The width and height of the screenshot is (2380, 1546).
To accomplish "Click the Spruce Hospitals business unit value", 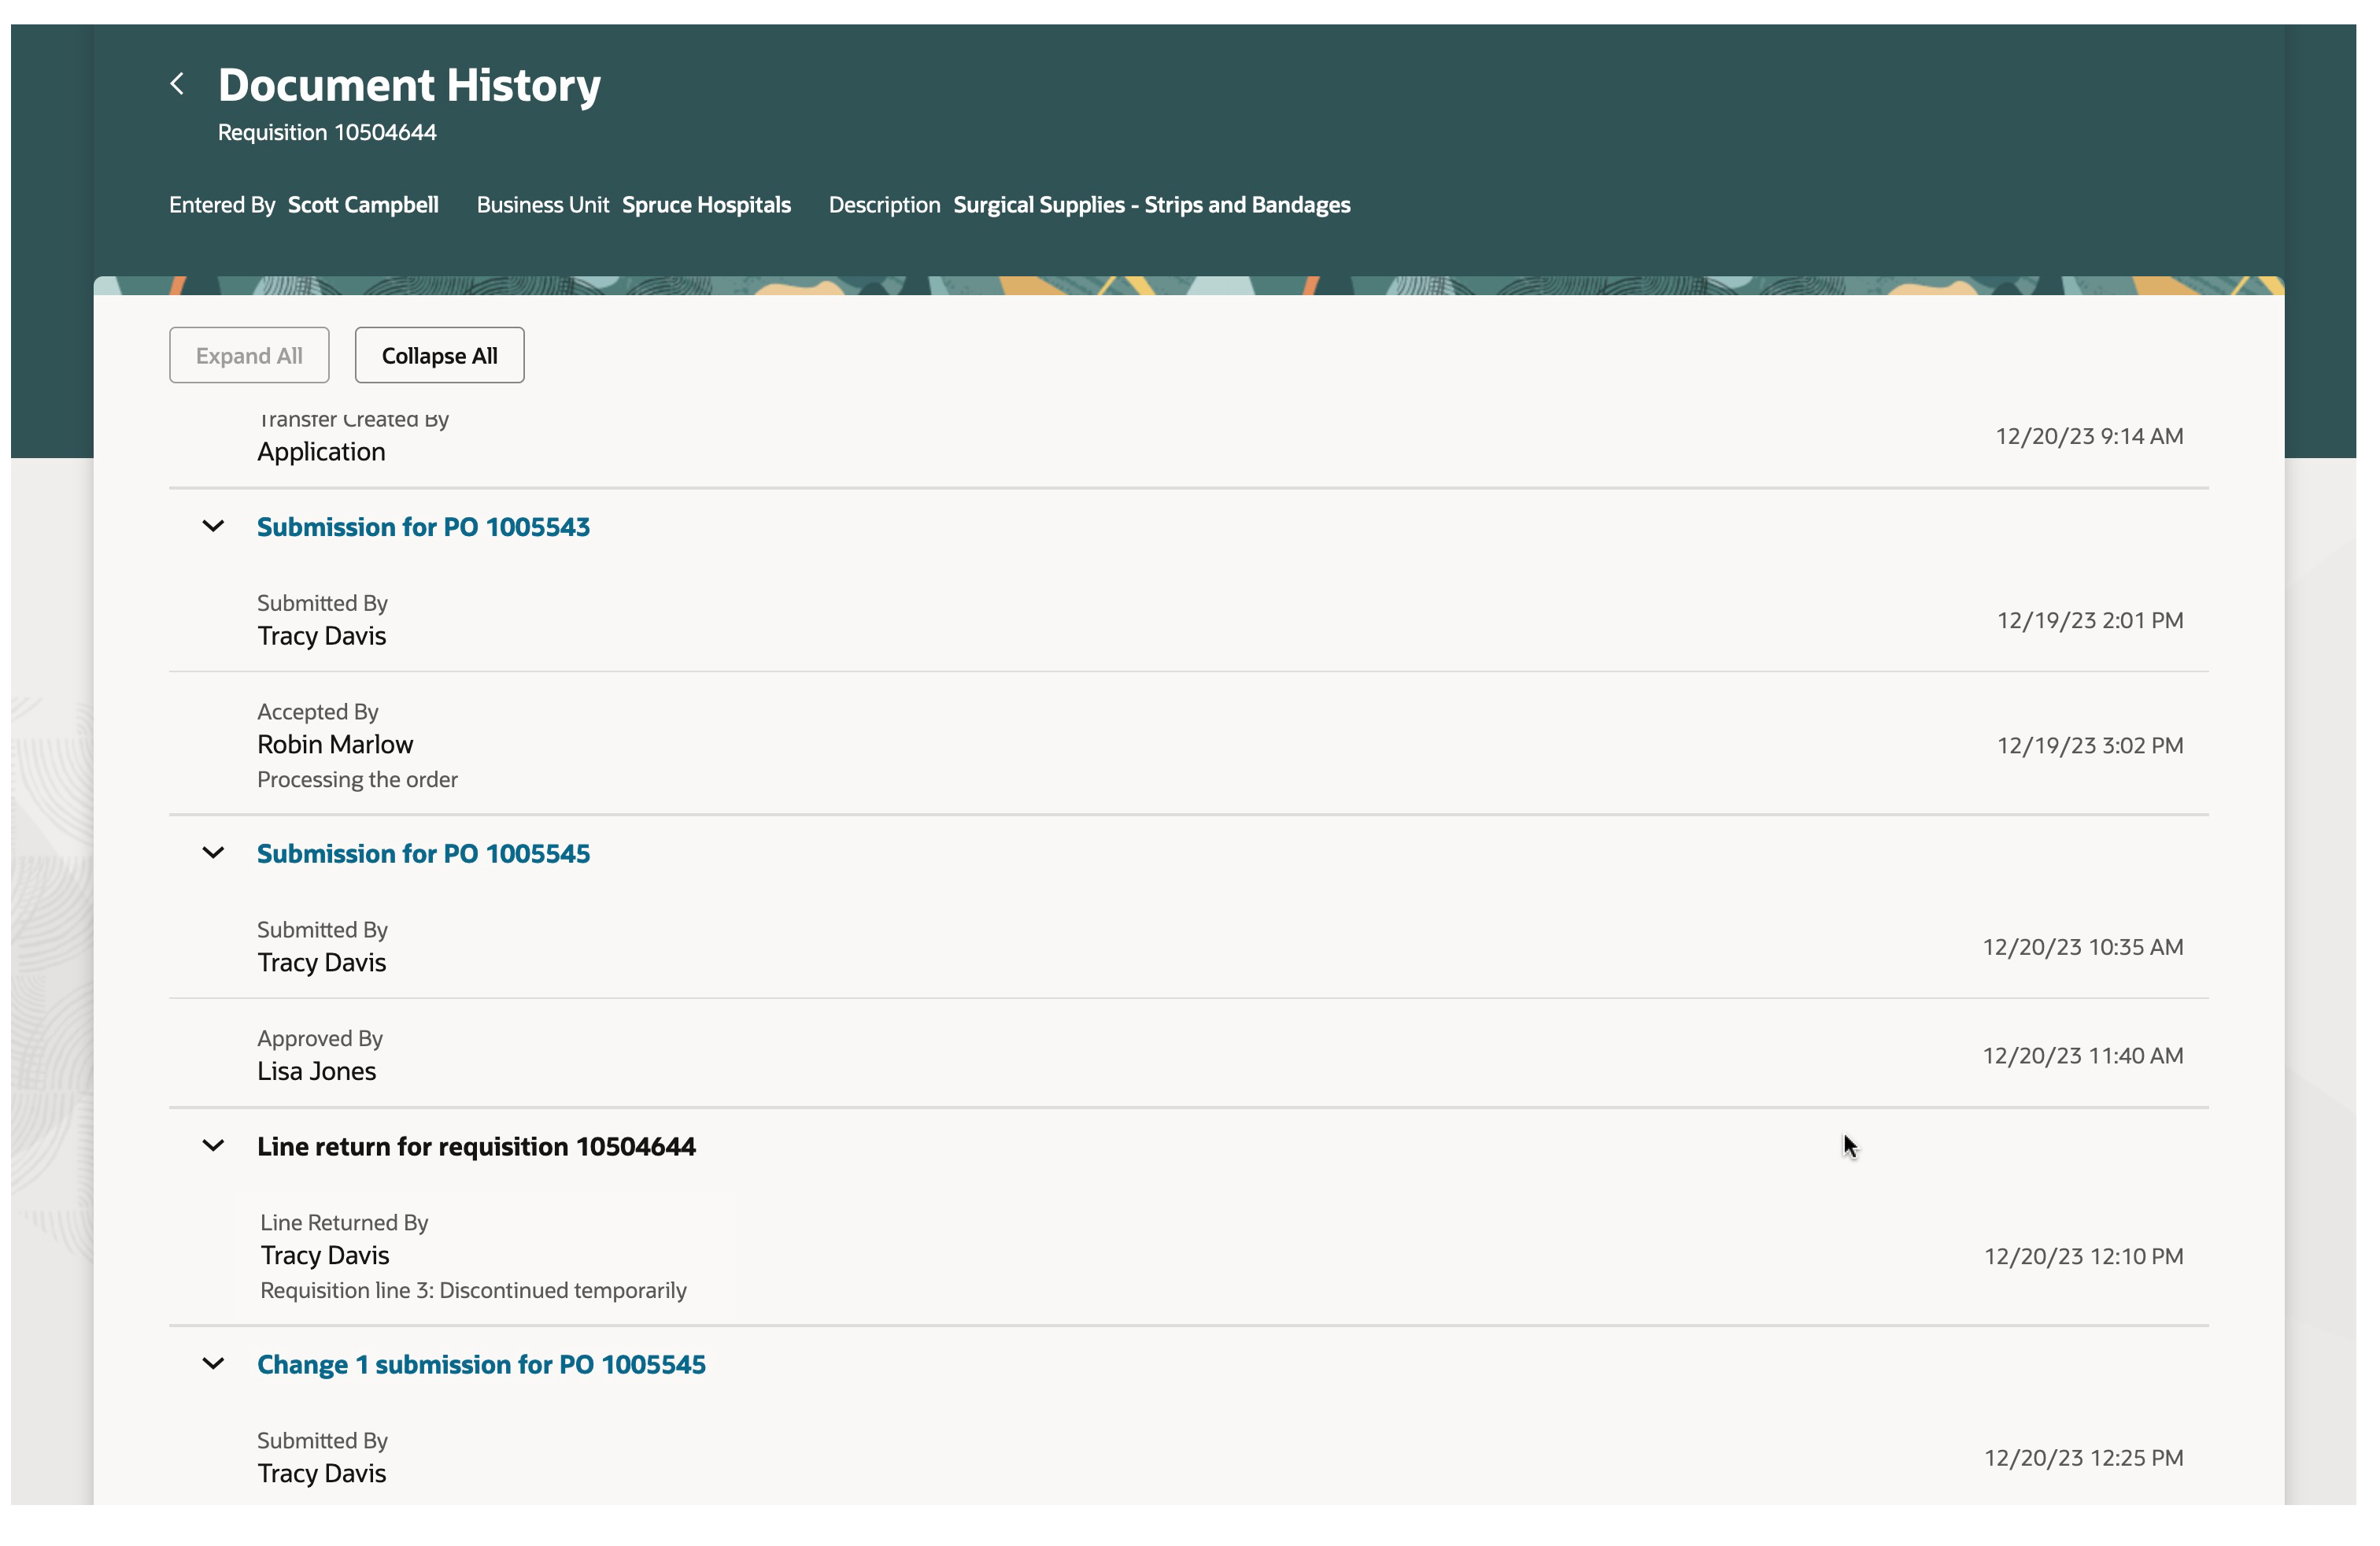I will [x=706, y=205].
